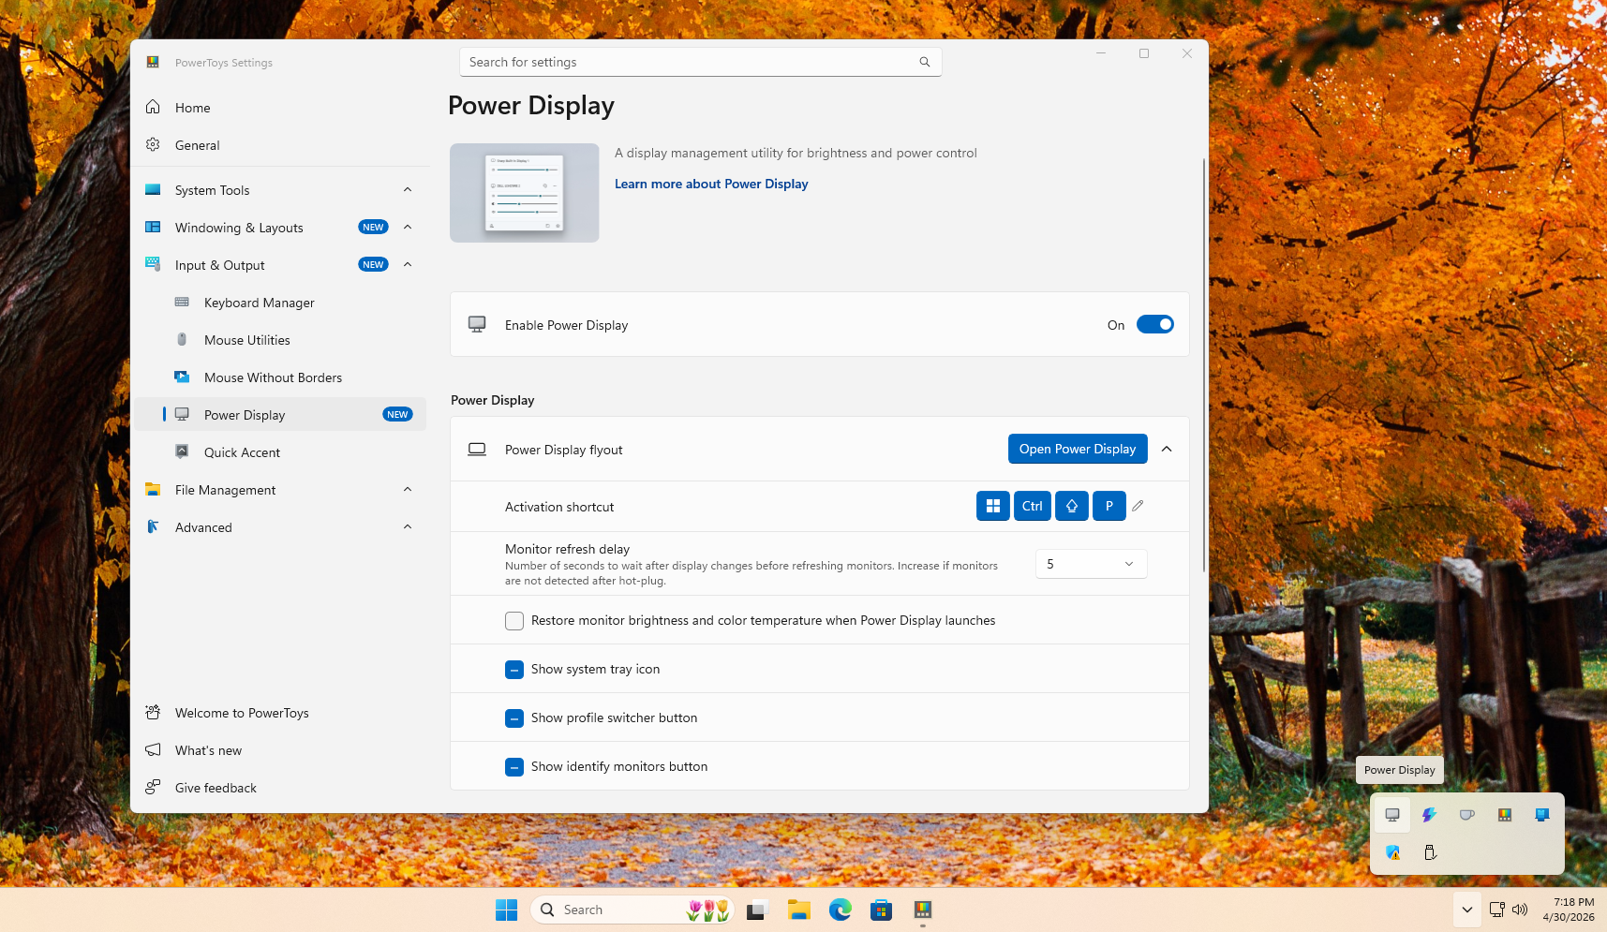Click the Open Power Display button
Image resolution: width=1607 pixels, height=932 pixels.
[1078, 449]
